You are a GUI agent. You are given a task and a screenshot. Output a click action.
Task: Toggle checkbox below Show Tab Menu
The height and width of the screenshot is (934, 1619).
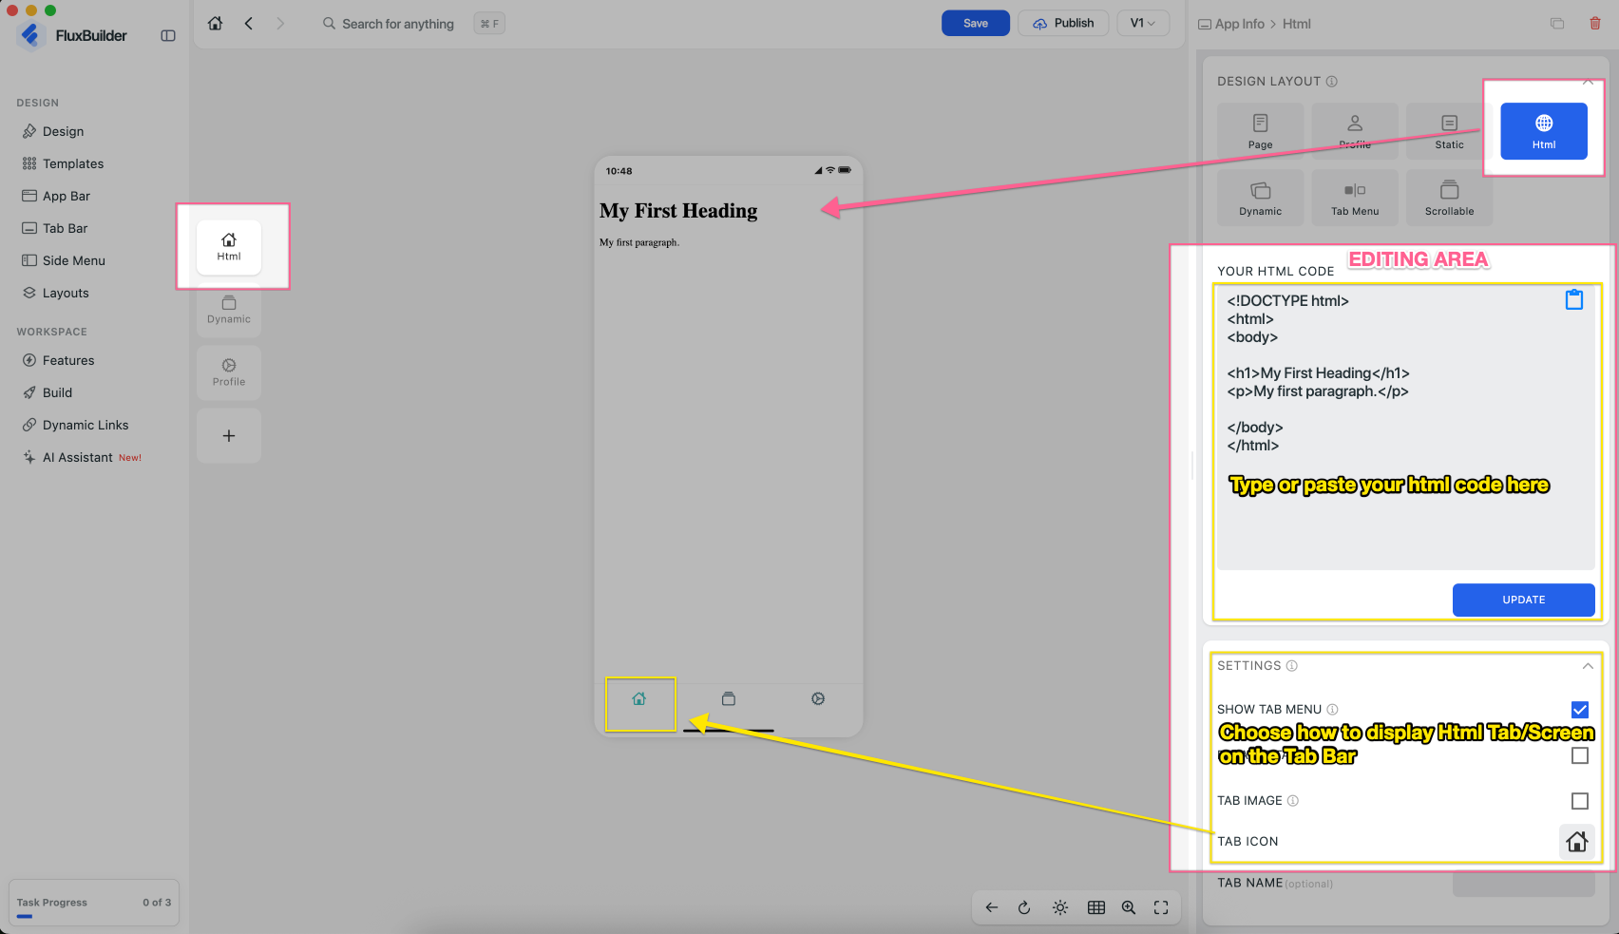pyautogui.click(x=1580, y=755)
